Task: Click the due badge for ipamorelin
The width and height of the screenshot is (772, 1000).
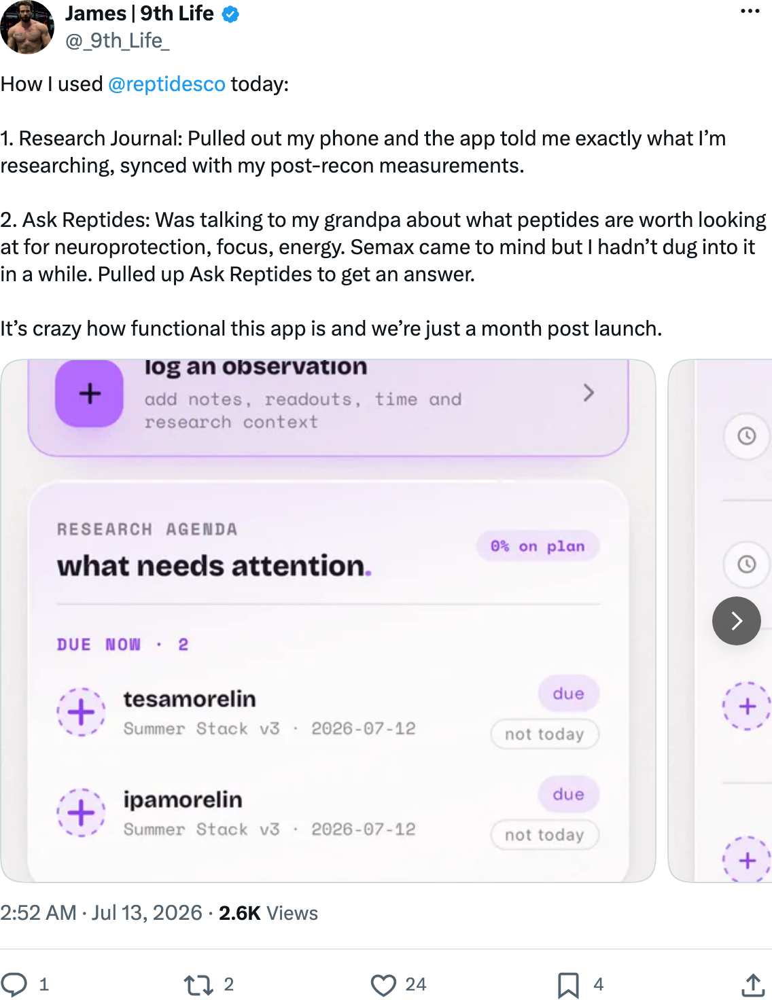Action: pos(568,794)
